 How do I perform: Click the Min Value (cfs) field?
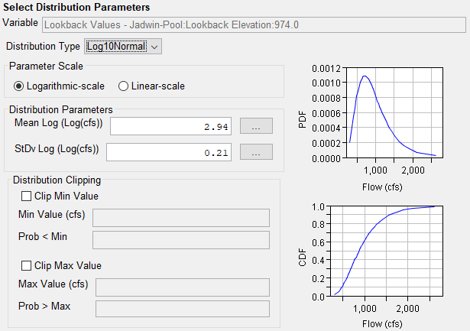pyautogui.click(x=180, y=218)
